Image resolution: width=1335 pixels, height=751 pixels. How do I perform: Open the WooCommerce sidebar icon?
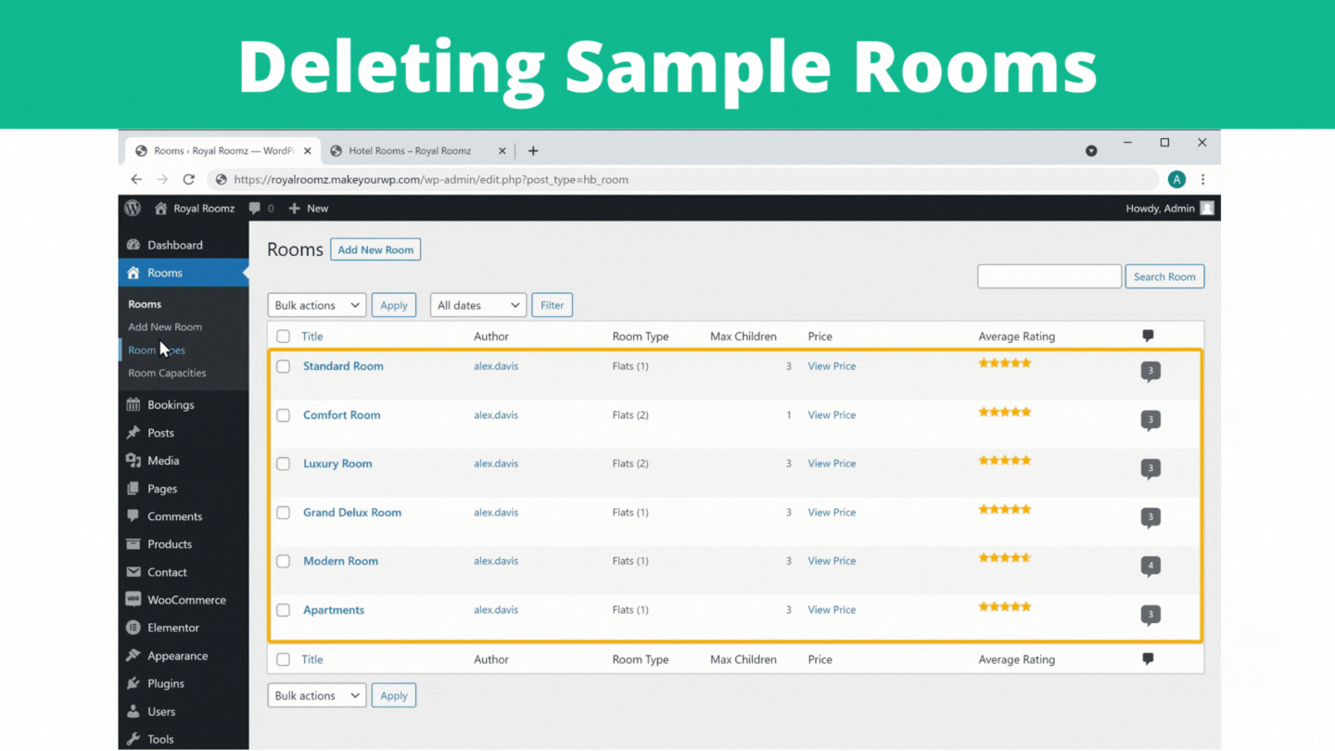(133, 600)
